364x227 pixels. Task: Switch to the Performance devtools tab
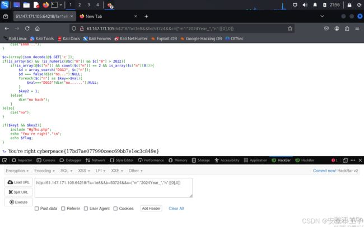coord(151,160)
